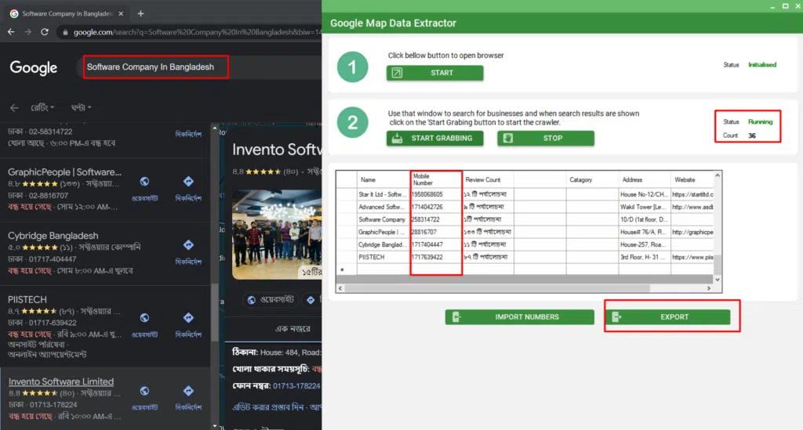This screenshot has width=803, height=430.
Task: Click website cell http://graphicpe...
Action: click(692, 232)
